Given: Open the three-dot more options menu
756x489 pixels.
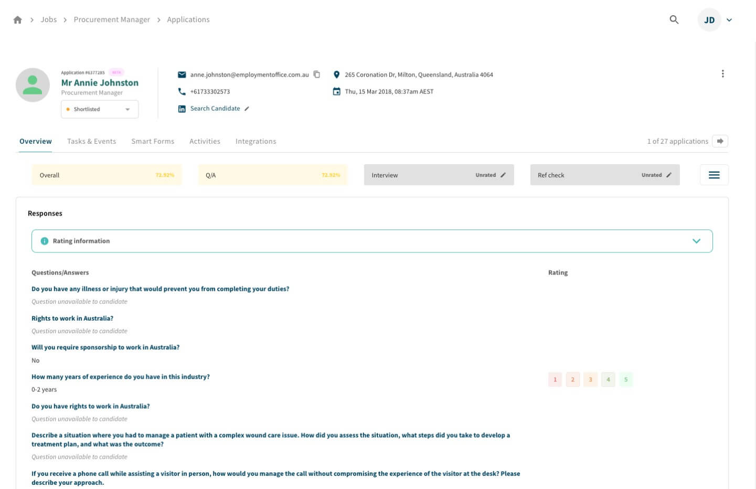Looking at the screenshot, I should pyautogui.click(x=723, y=74).
